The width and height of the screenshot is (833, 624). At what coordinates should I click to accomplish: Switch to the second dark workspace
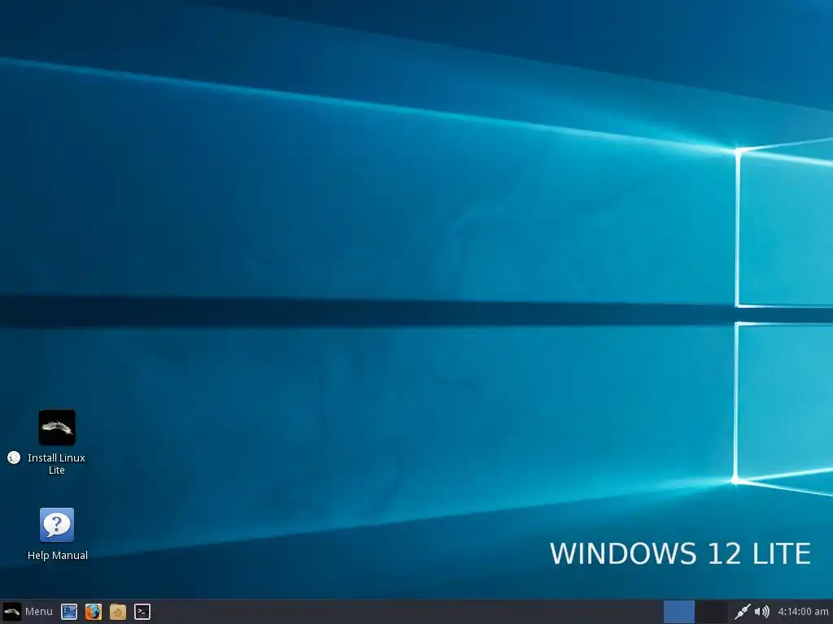click(x=711, y=612)
